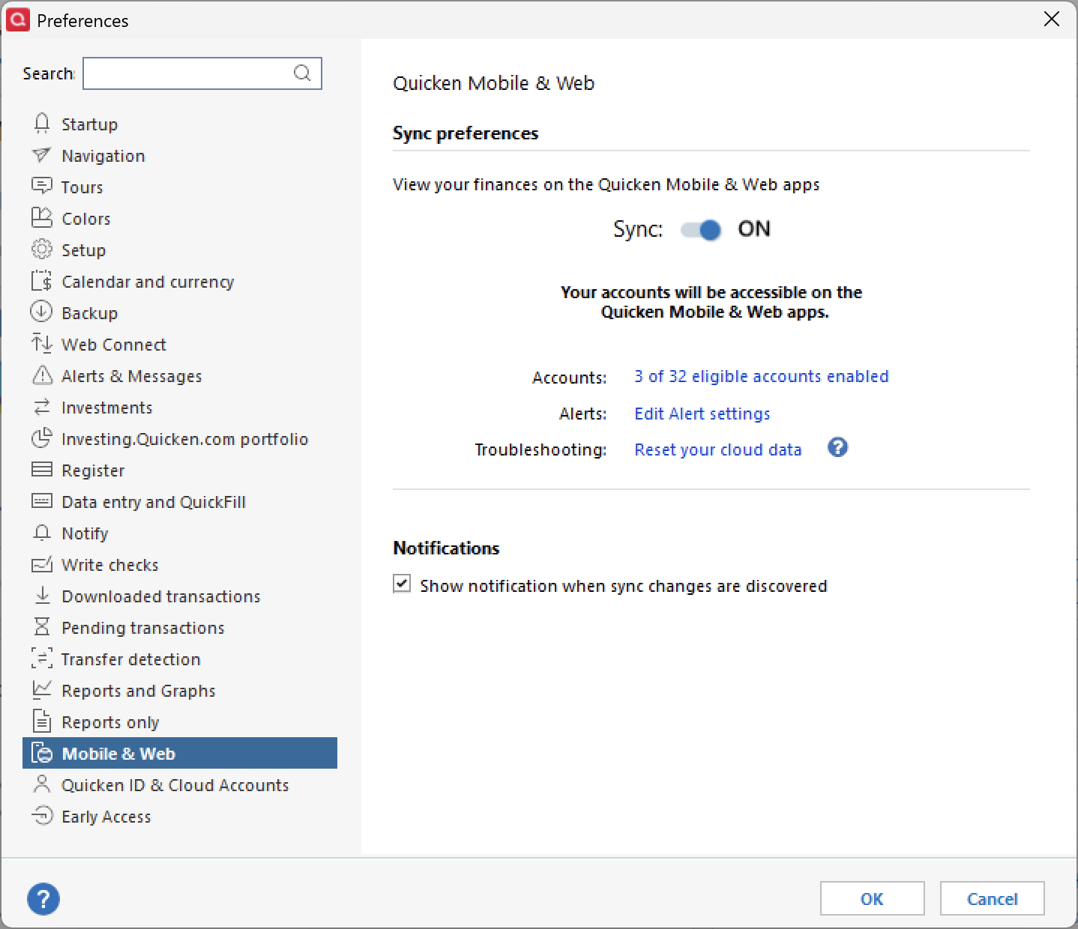Click the Backup download-circle icon
1078x929 pixels.
point(42,312)
